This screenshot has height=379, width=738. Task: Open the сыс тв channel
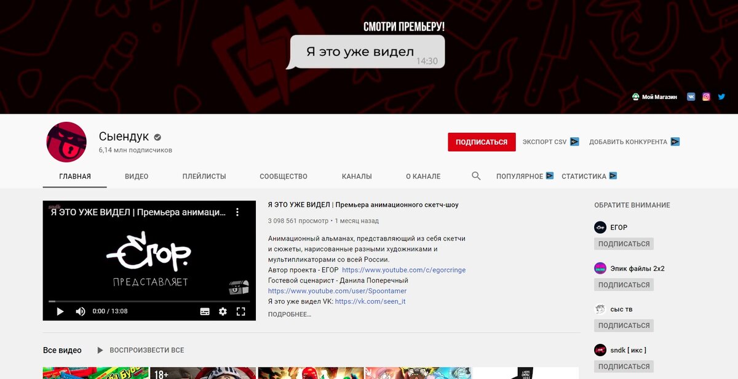pyautogui.click(x=621, y=309)
